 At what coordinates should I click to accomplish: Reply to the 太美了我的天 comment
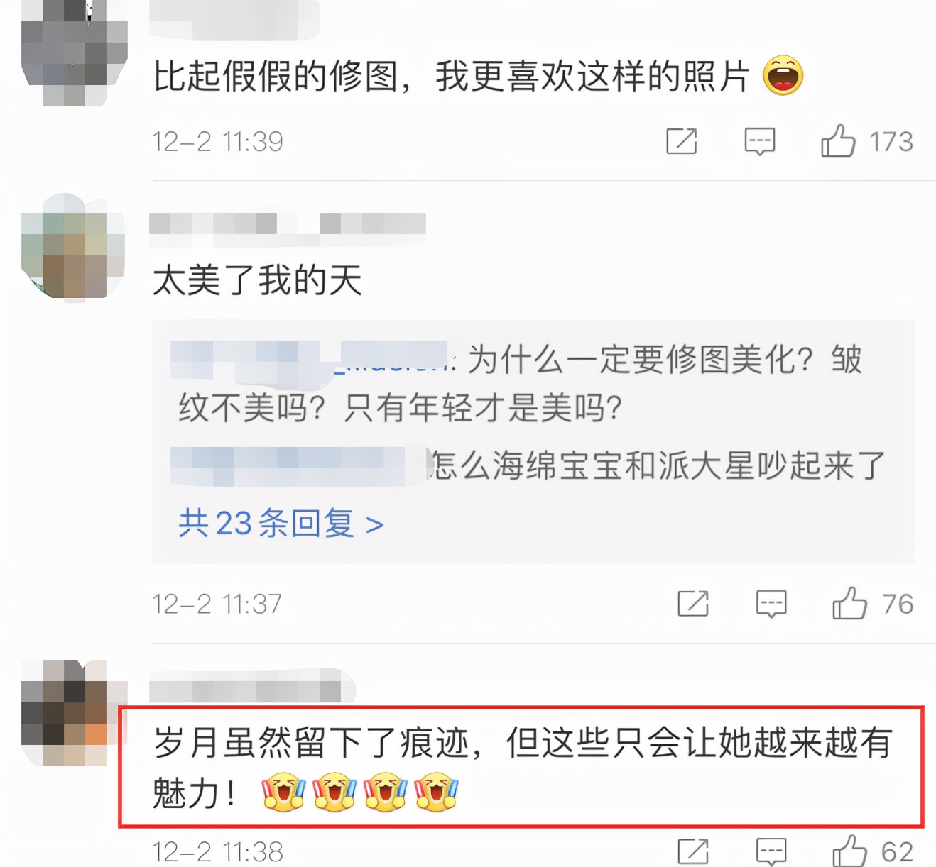click(x=771, y=604)
